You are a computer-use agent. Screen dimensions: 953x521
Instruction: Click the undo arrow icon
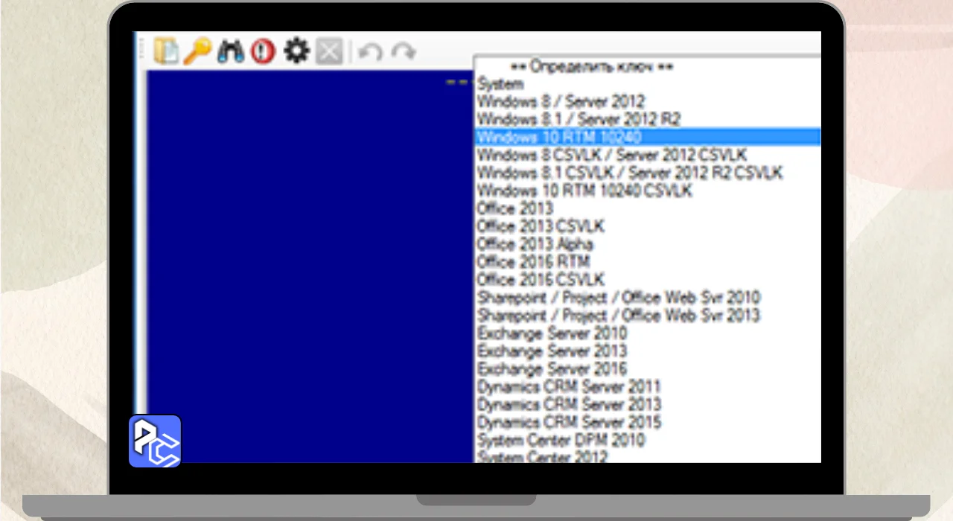point(370,52)
